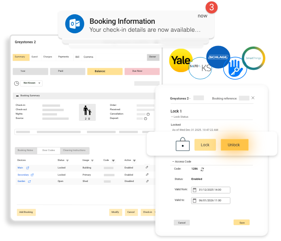Click the Modify button
Viewport: 281px width, 241px height.
tap(116, 212)
